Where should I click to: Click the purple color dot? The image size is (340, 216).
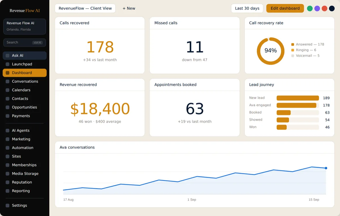[317, 8]
